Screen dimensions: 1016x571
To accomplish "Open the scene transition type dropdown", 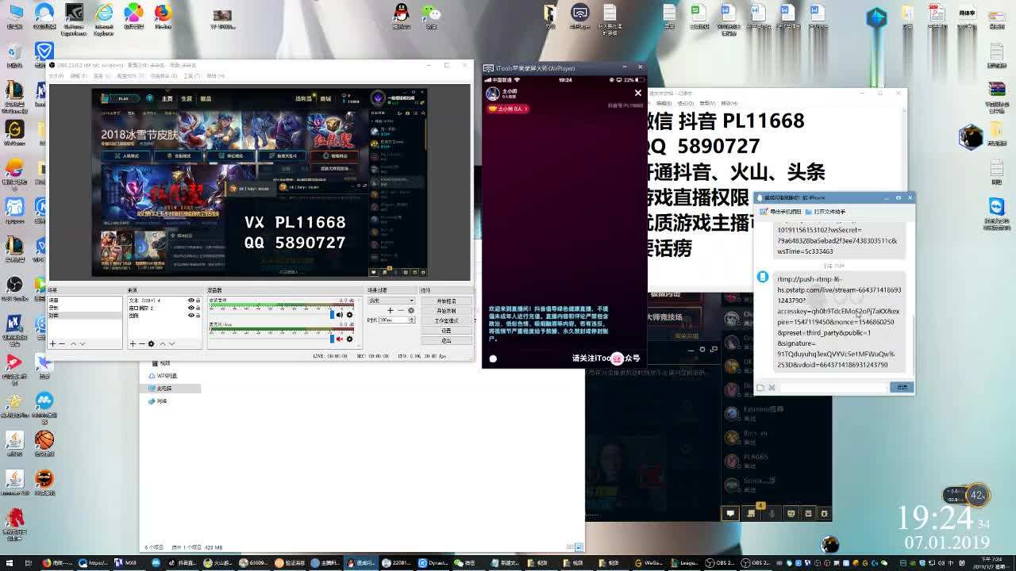I will click(x=391, y=301).
